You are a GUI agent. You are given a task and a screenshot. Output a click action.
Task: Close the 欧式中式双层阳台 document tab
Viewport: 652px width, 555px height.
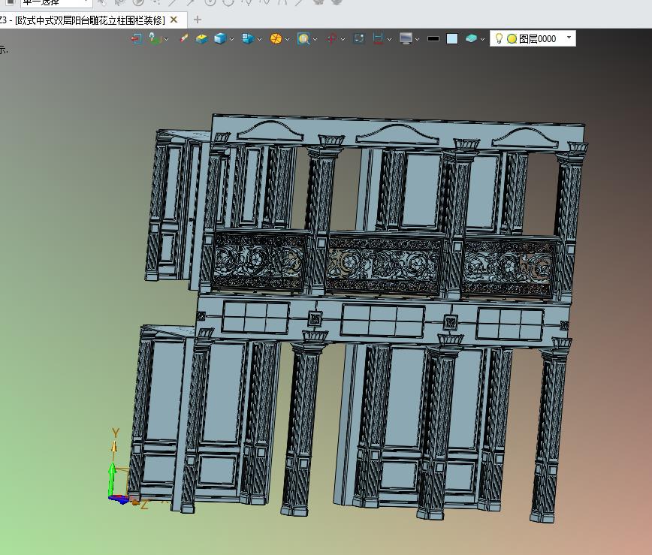click(174, 20)
